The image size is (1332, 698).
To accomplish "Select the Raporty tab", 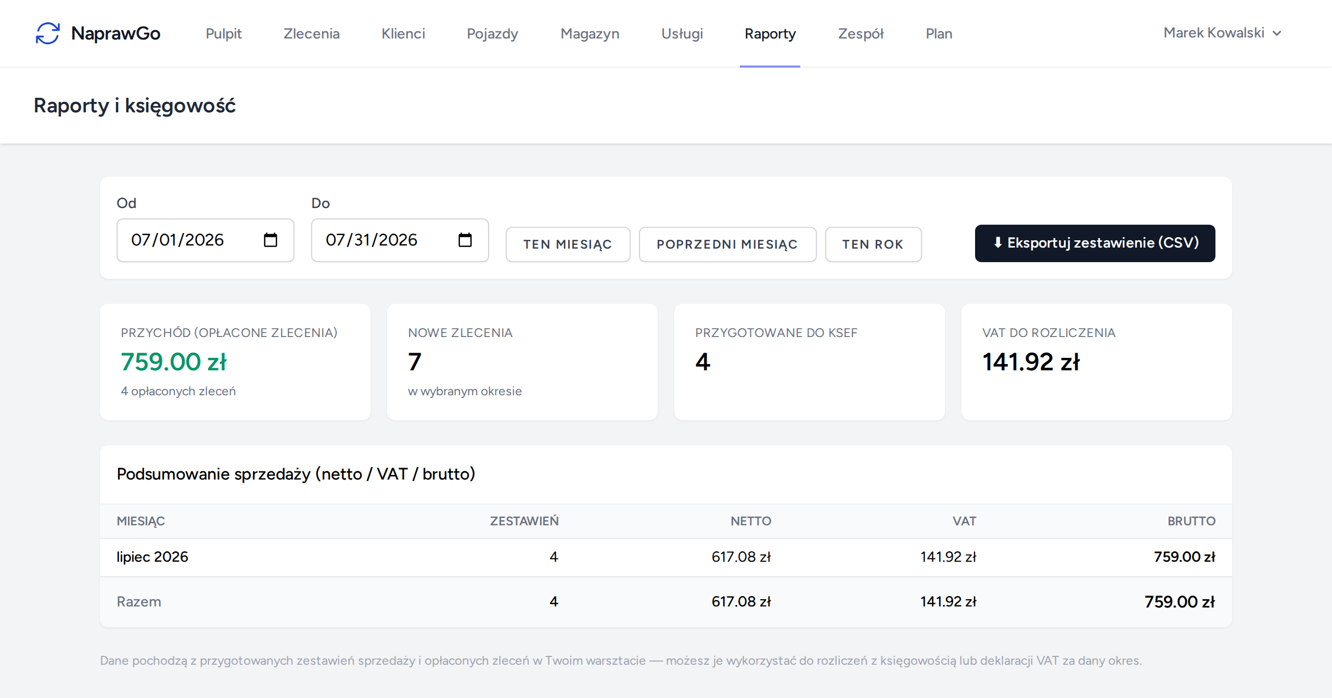I will coord(770,33).
